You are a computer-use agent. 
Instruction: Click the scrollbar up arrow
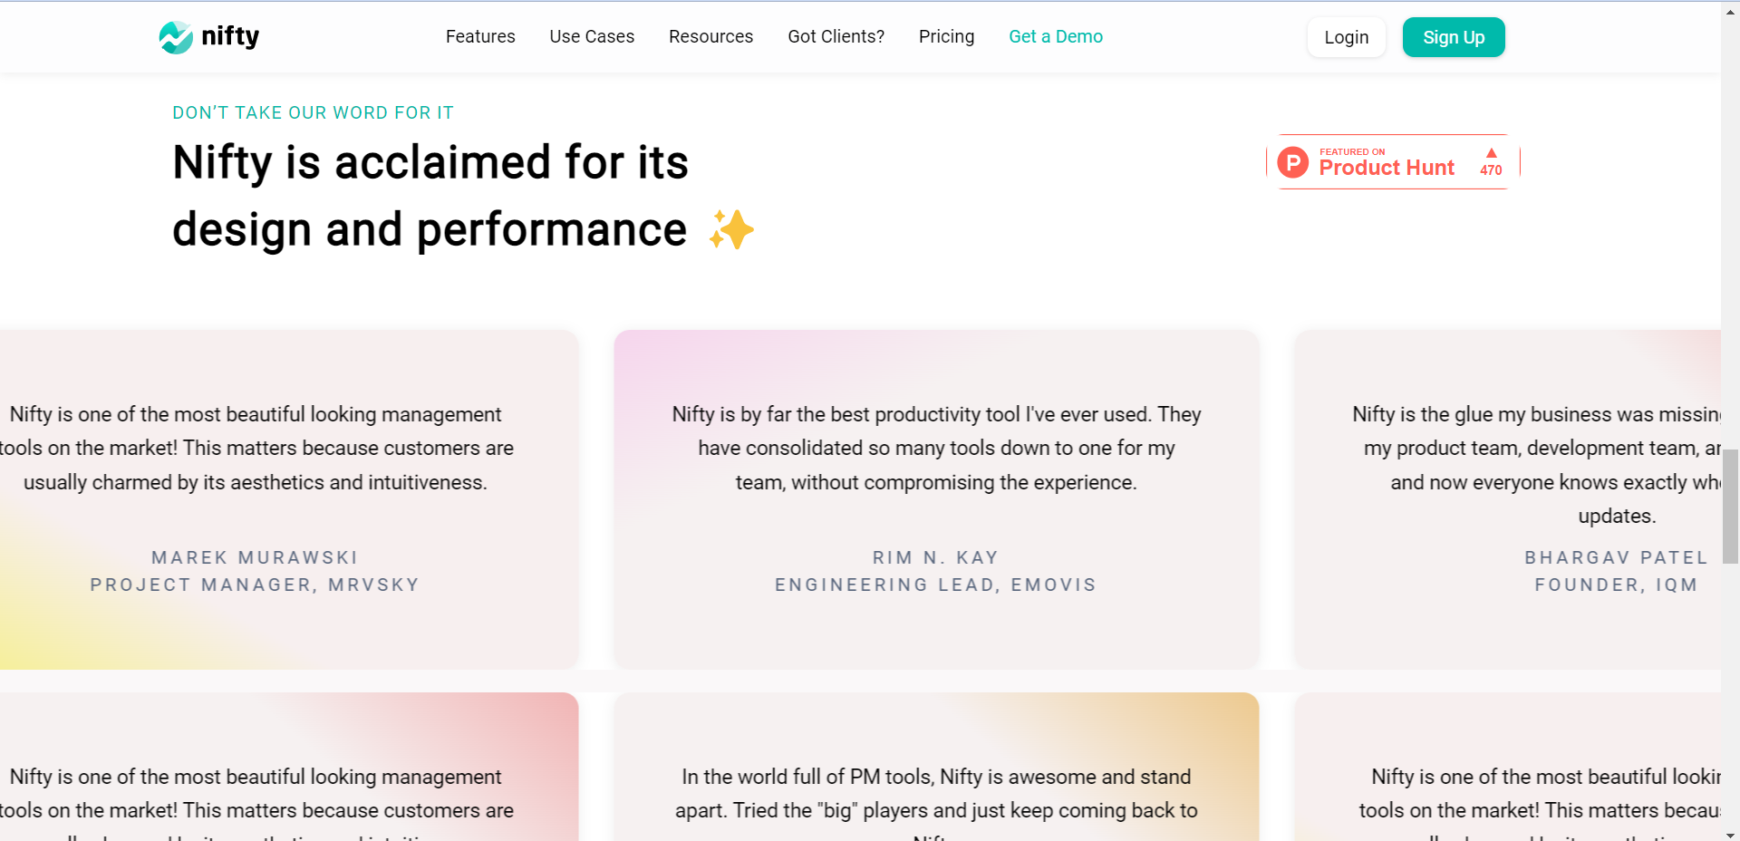[1730, 12]
